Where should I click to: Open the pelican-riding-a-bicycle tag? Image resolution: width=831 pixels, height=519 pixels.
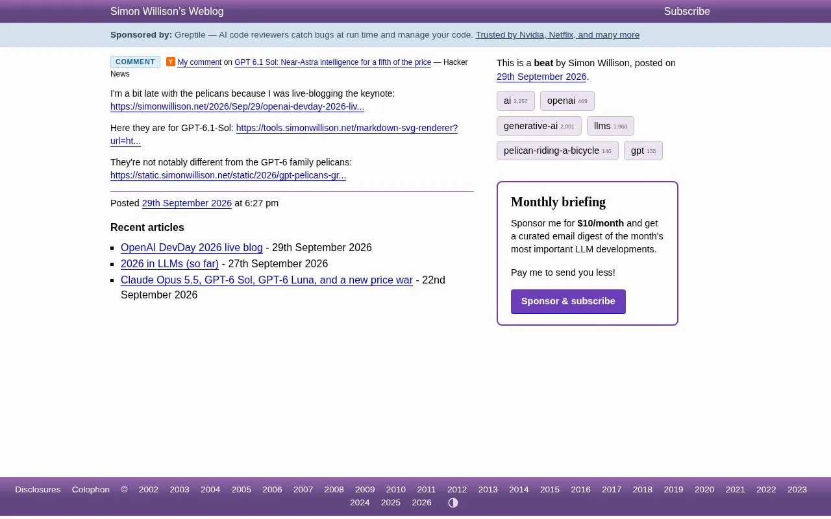point(558,151)
